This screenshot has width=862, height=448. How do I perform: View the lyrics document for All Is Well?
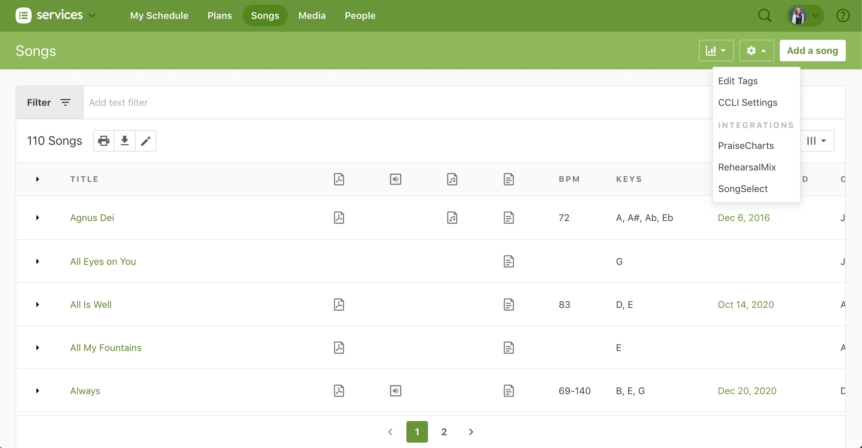(508, 304)
